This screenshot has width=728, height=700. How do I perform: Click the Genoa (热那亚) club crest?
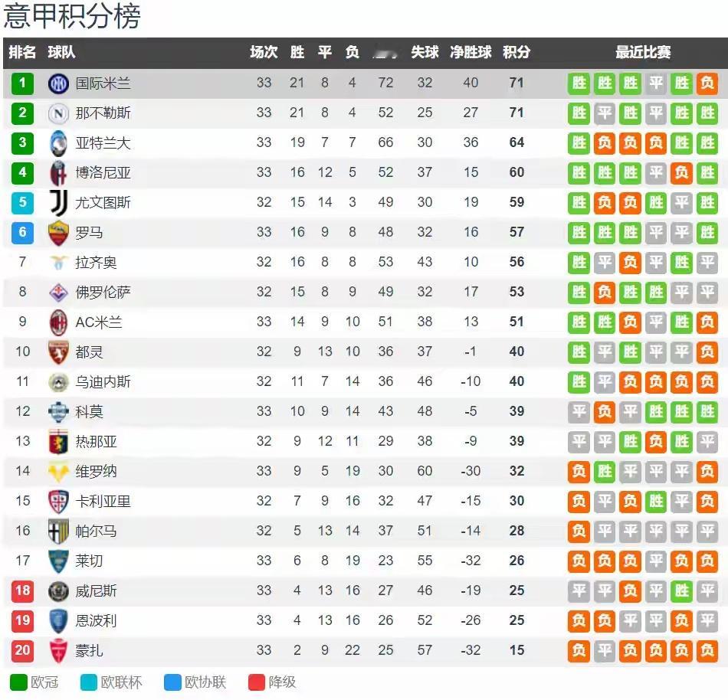click(x=58, y=442)
